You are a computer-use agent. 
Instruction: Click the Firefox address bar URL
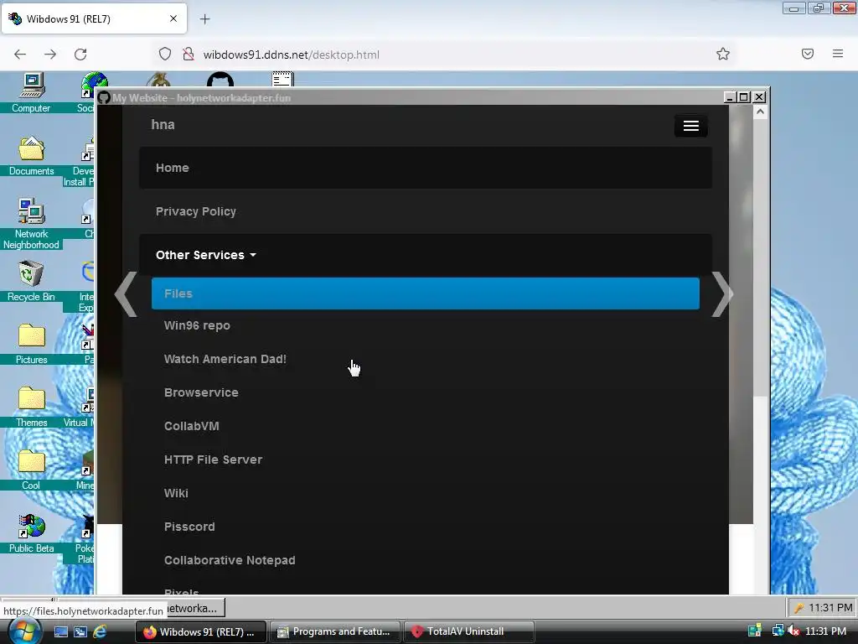291,55
